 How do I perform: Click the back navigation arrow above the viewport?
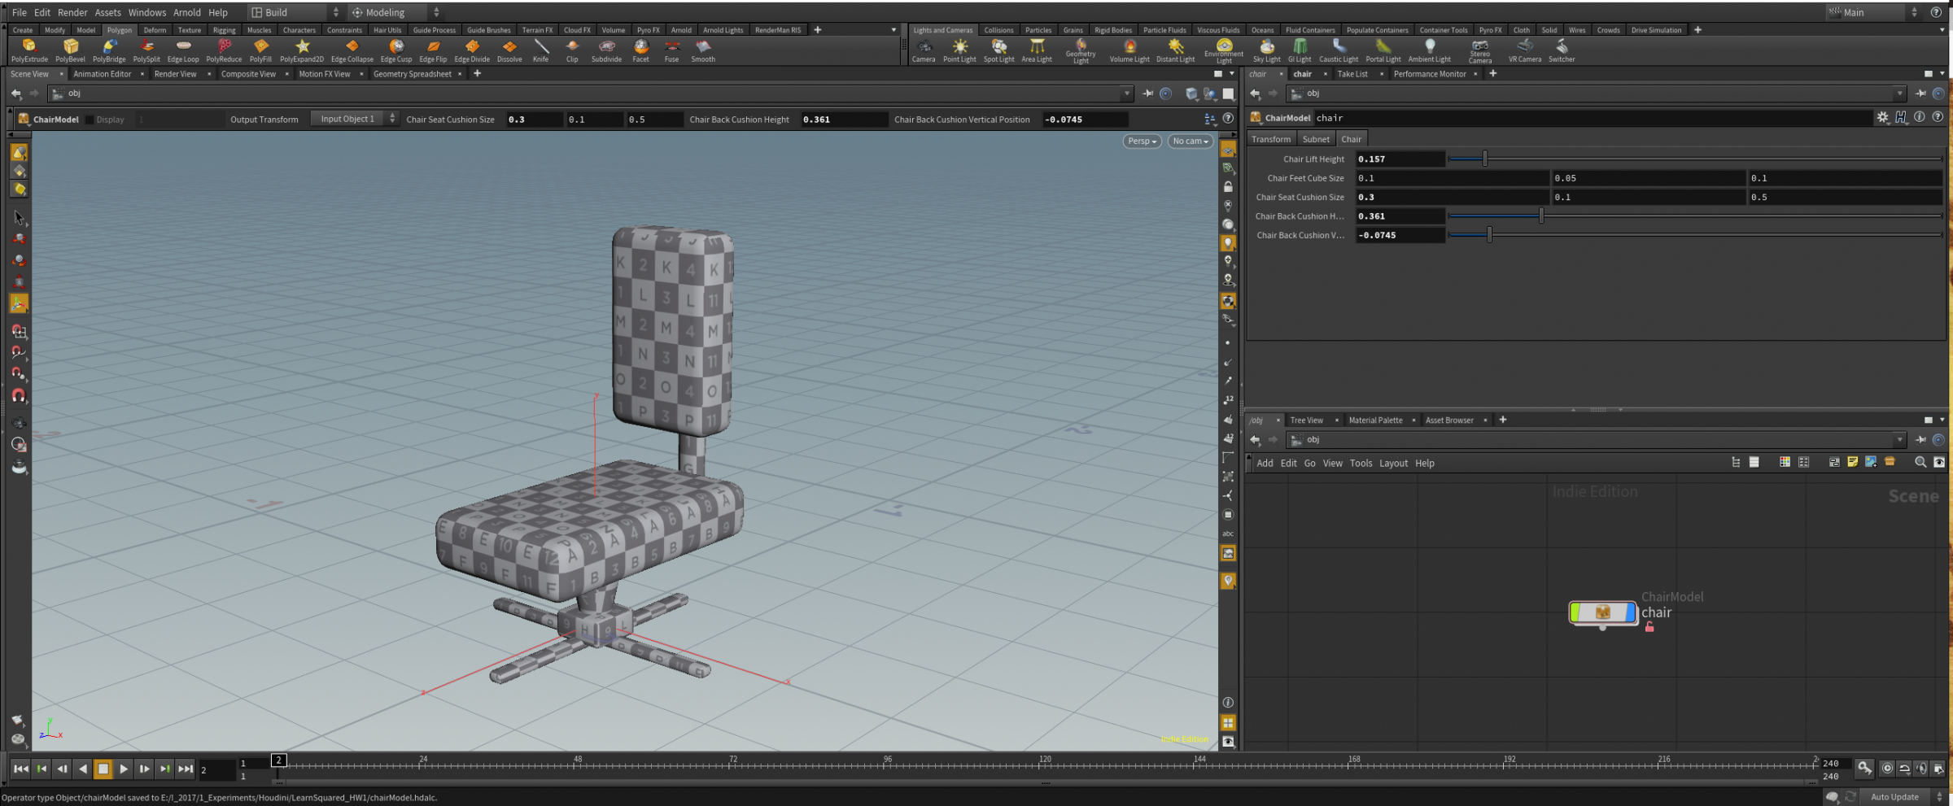pos(16,93)
